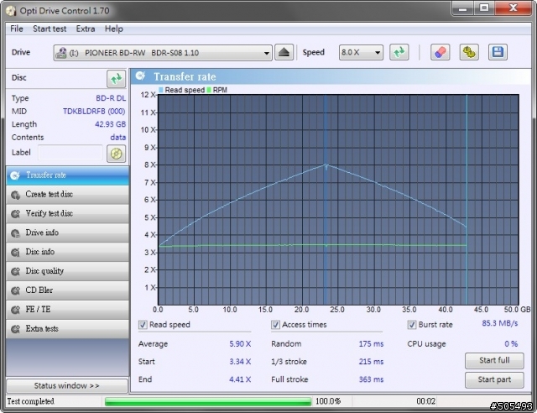Image resolution: width=537 pixels, height=413 pixels.
Task: Switch to Verify test disc
Action: point(67,214)
